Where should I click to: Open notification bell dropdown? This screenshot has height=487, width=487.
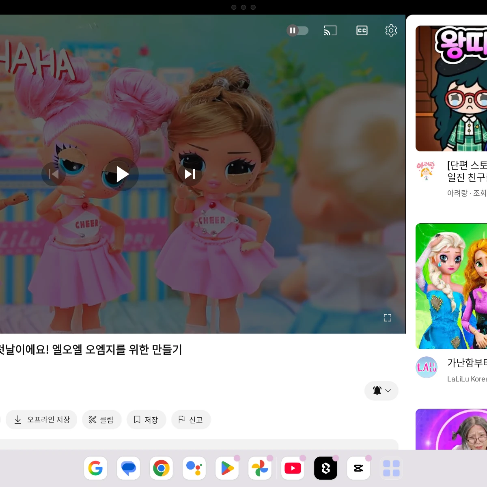click(x=381, y=390)
